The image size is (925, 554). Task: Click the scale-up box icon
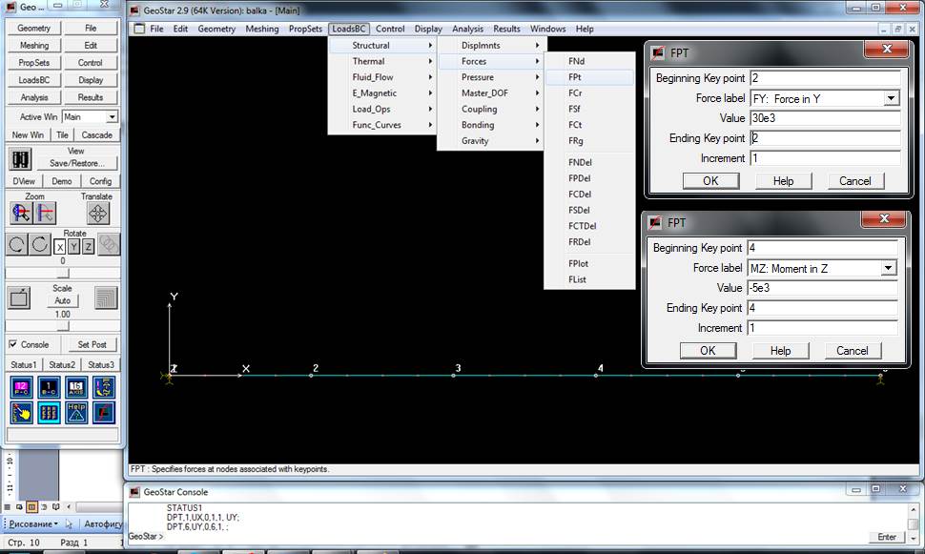19,298
